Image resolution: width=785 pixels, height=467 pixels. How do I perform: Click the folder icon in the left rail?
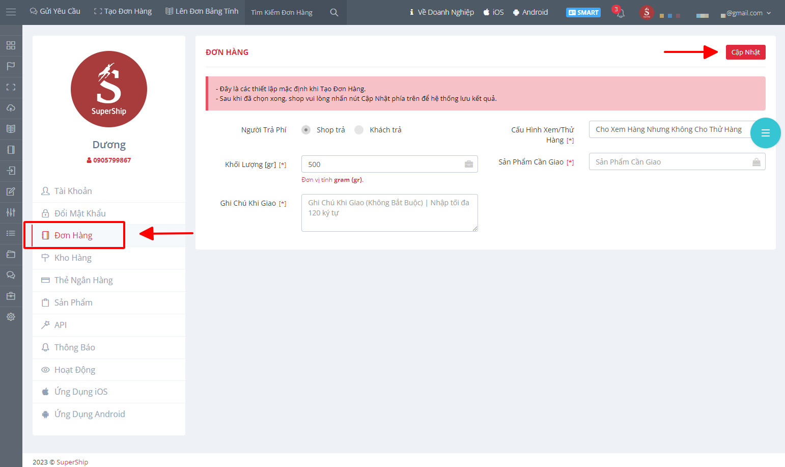(11, 254)
